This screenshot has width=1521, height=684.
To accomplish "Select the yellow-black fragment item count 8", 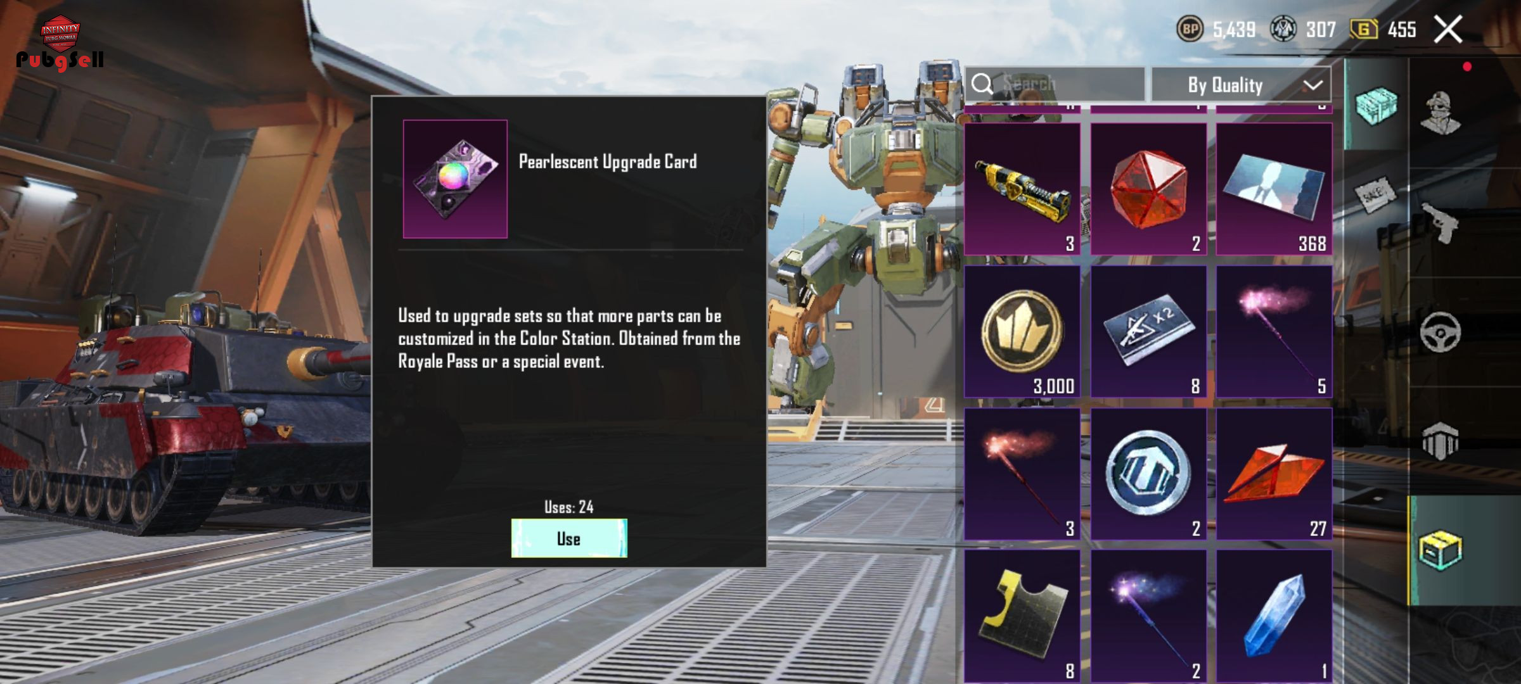I will click(1022, 616).
